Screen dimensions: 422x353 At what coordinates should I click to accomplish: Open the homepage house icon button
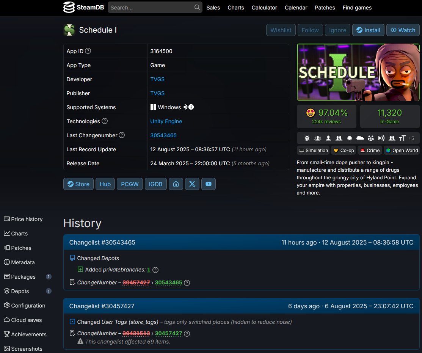tap(176, 184)
